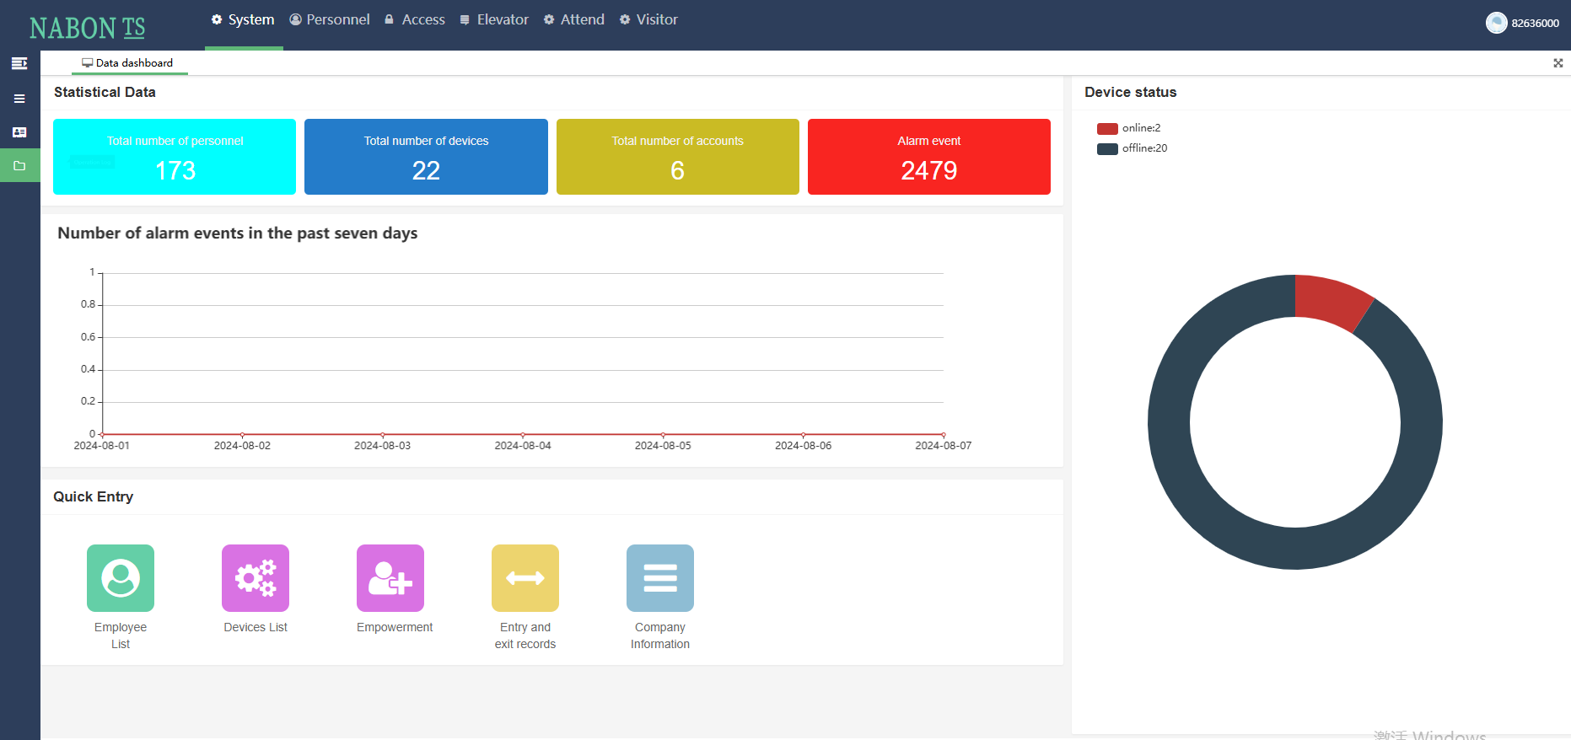Open the Devices List gears icon
This screenshot has width=1571, height=740.
(256, 578)
